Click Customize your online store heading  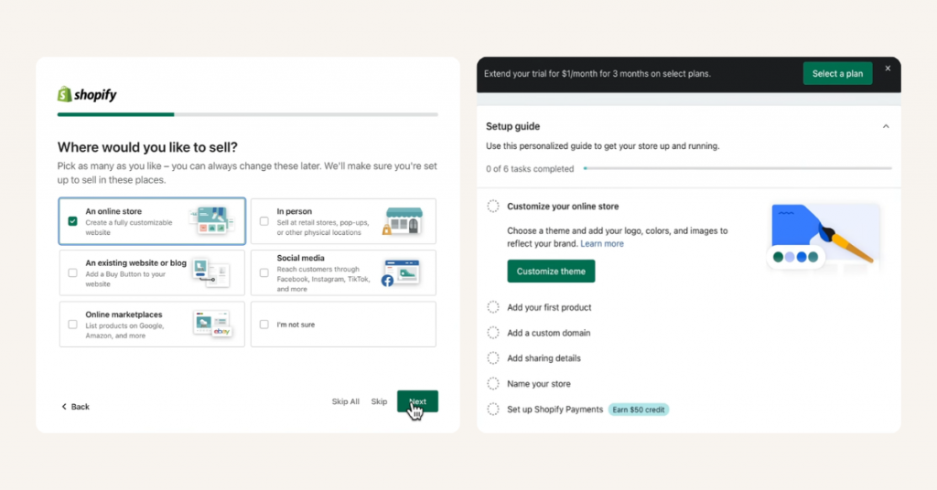(563, 207)
